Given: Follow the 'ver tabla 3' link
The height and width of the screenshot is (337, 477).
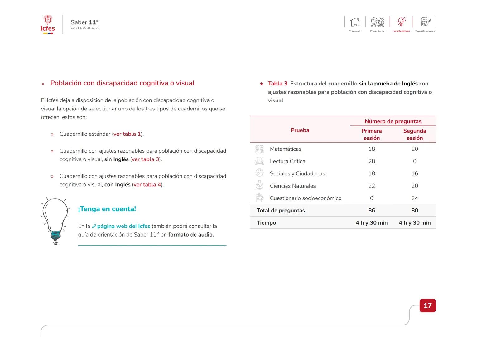Looking at the screenshot, I should (x=146, y=159).
